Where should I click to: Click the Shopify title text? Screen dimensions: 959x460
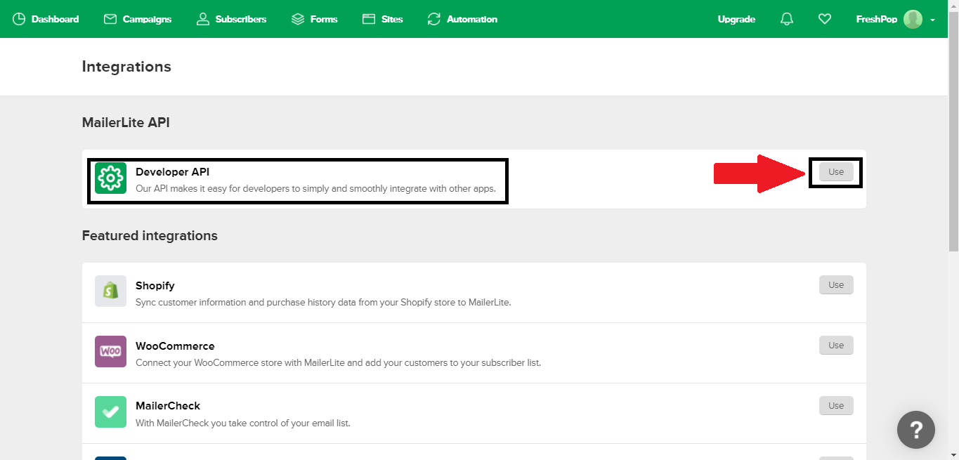pyautogui.click(x=155, y=286)
